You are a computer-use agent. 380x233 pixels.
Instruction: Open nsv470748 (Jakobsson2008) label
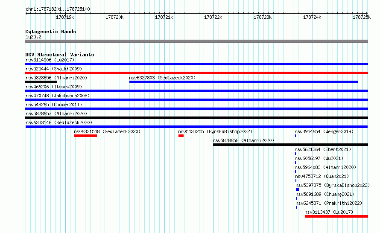[x=58, y=96]
